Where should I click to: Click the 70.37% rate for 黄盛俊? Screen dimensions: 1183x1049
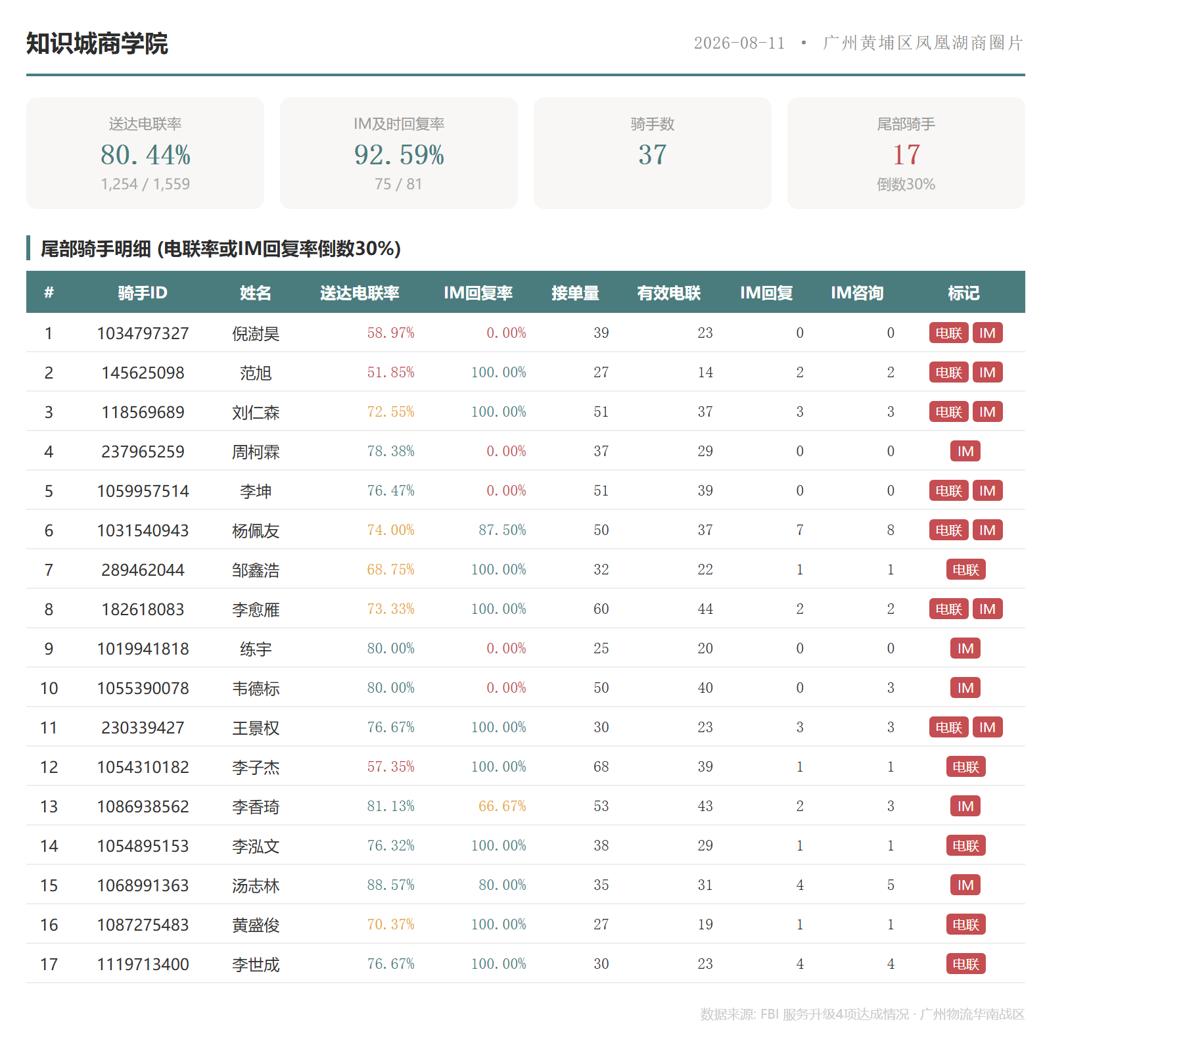(x=390, y=924)
